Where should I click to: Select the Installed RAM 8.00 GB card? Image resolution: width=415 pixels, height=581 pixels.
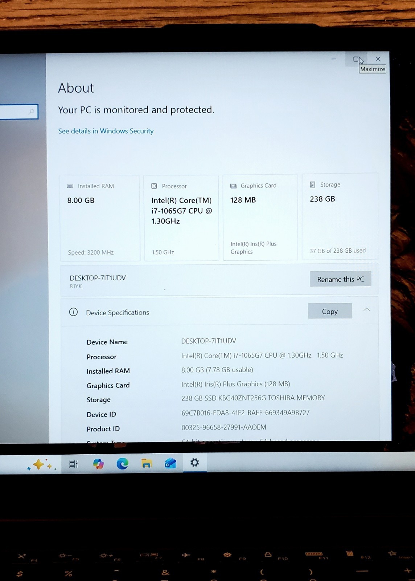click(100, 218)
